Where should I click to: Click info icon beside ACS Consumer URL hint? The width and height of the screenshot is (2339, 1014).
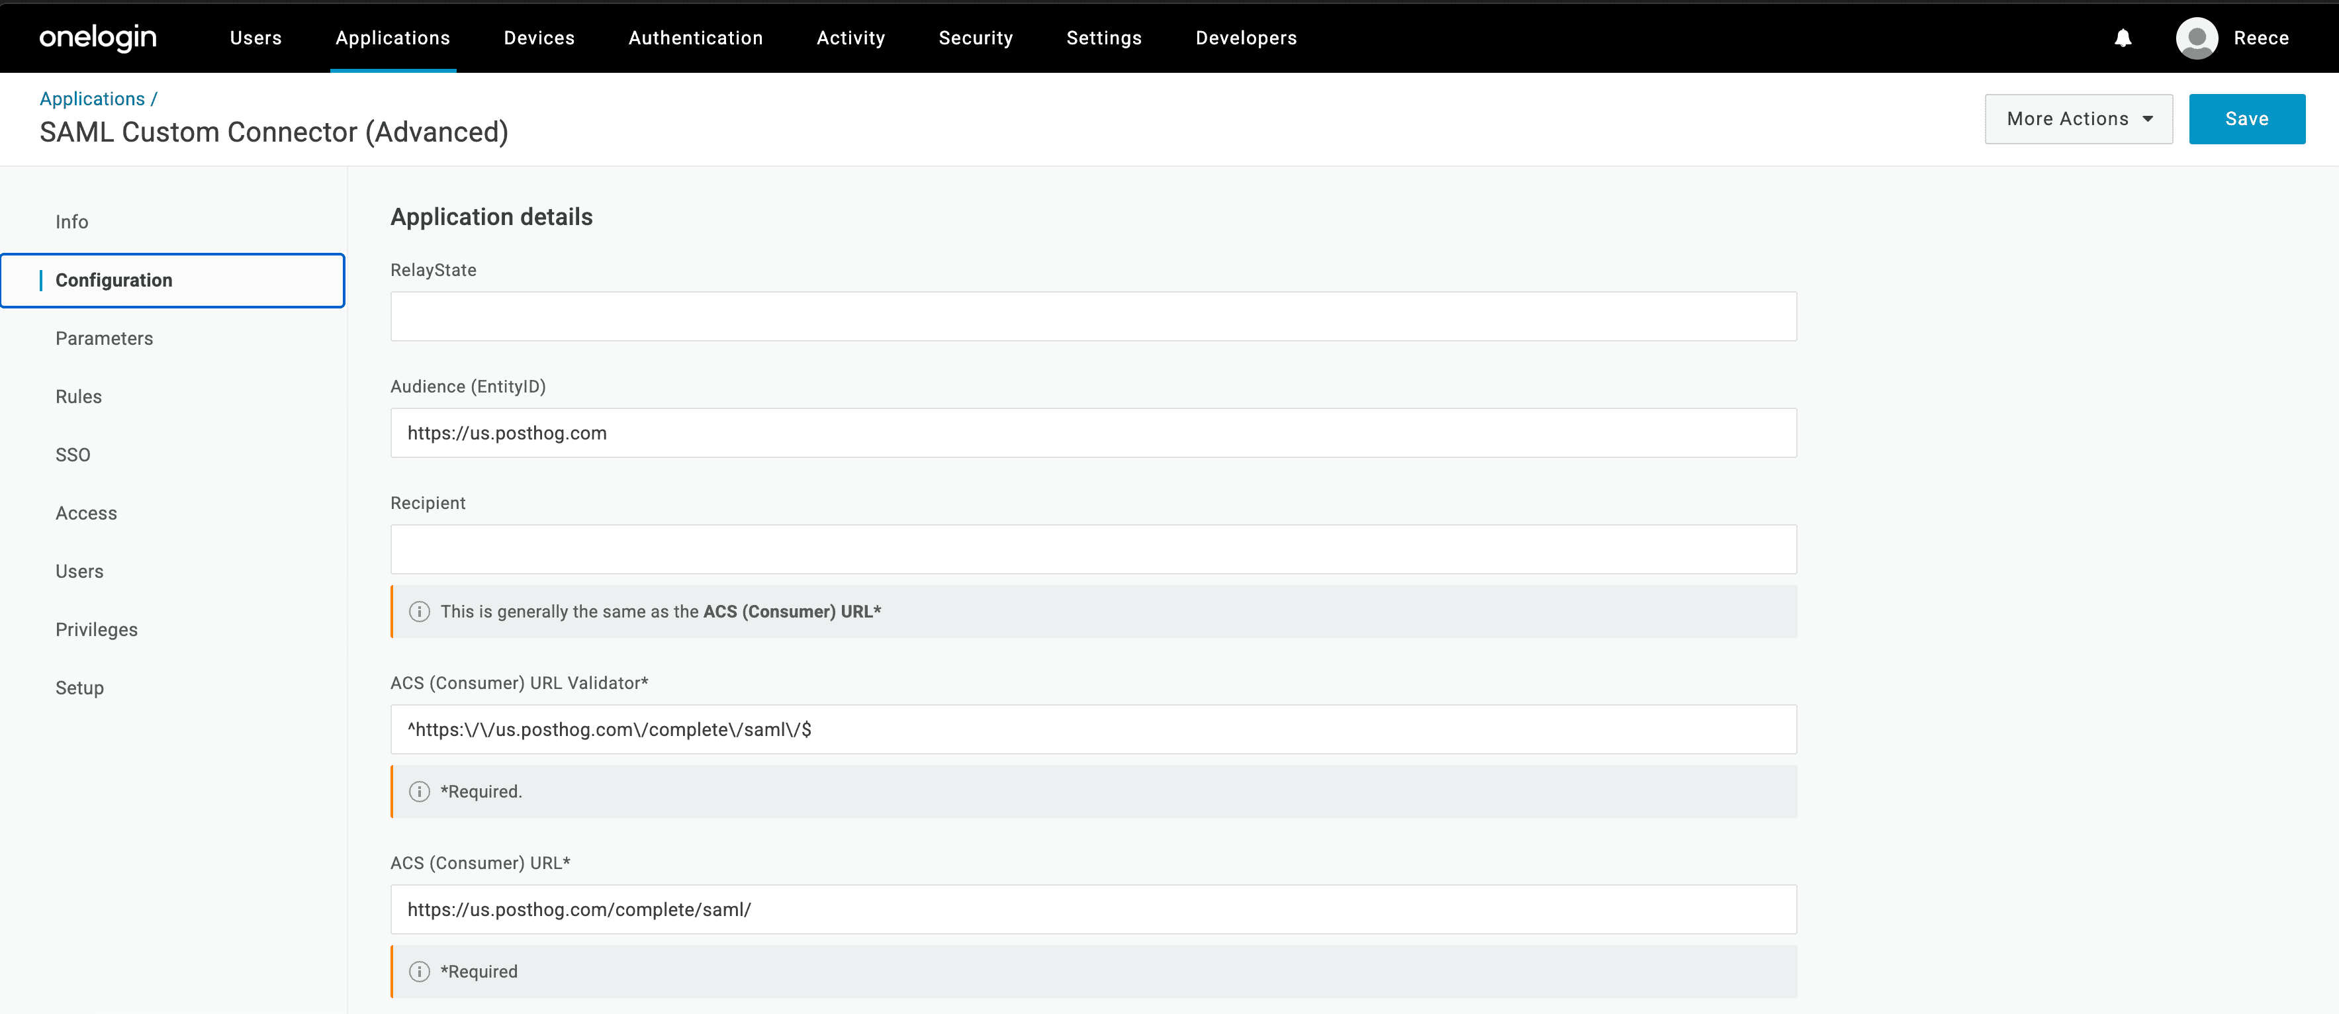420,612
